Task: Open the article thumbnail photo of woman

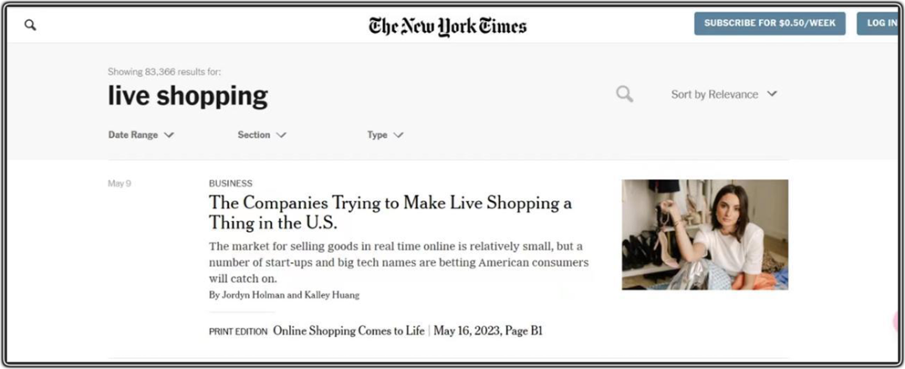Action: pos(705,234)
